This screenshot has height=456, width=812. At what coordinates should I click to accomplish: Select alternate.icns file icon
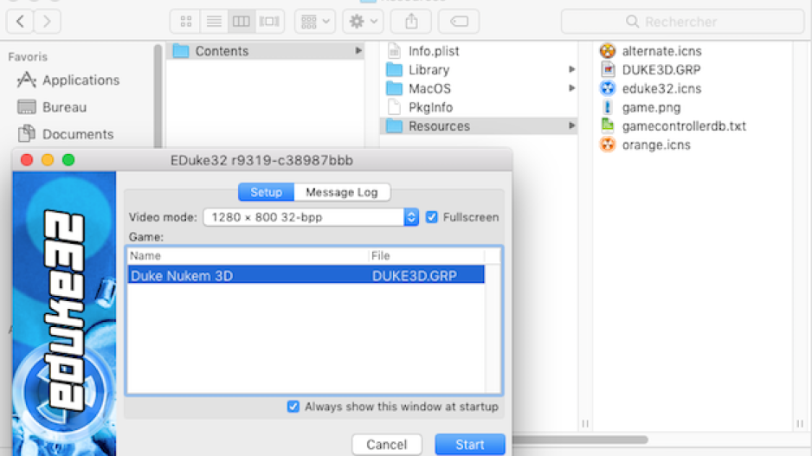coord(608,51)
